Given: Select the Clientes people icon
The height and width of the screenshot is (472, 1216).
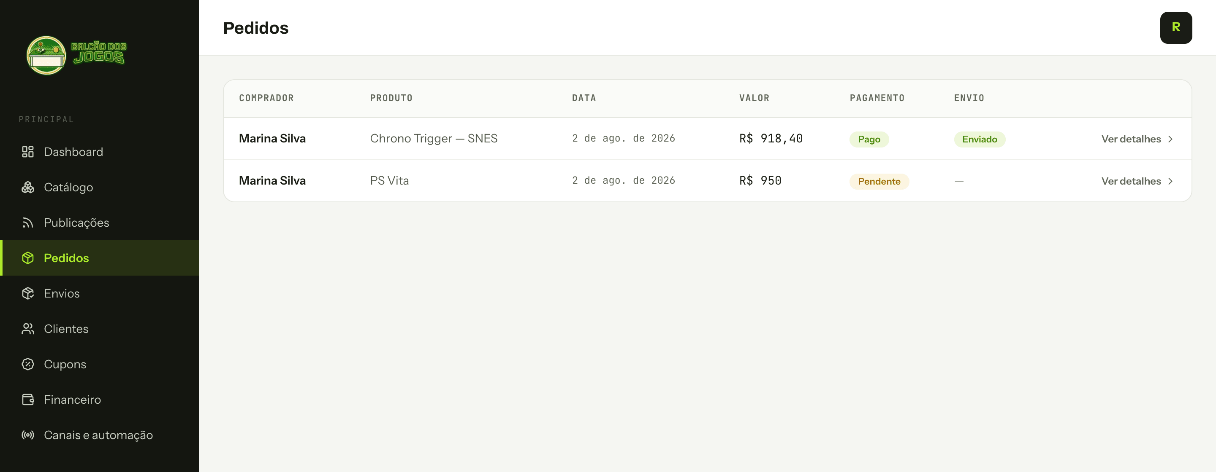Looking at the screenshot, I should point(28,328).
